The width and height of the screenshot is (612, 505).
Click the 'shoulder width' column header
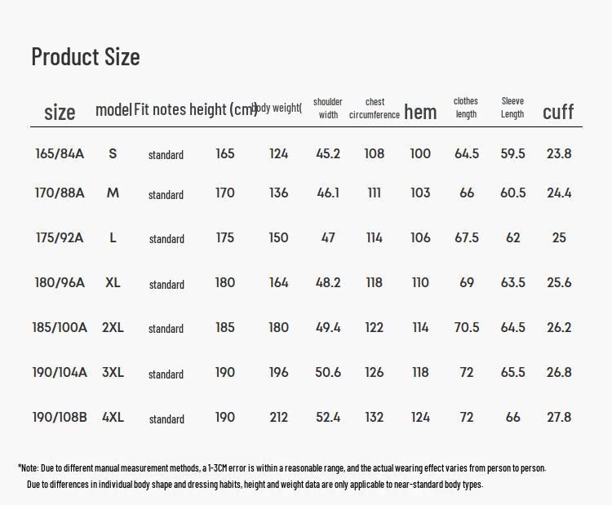tap(328, 108)
